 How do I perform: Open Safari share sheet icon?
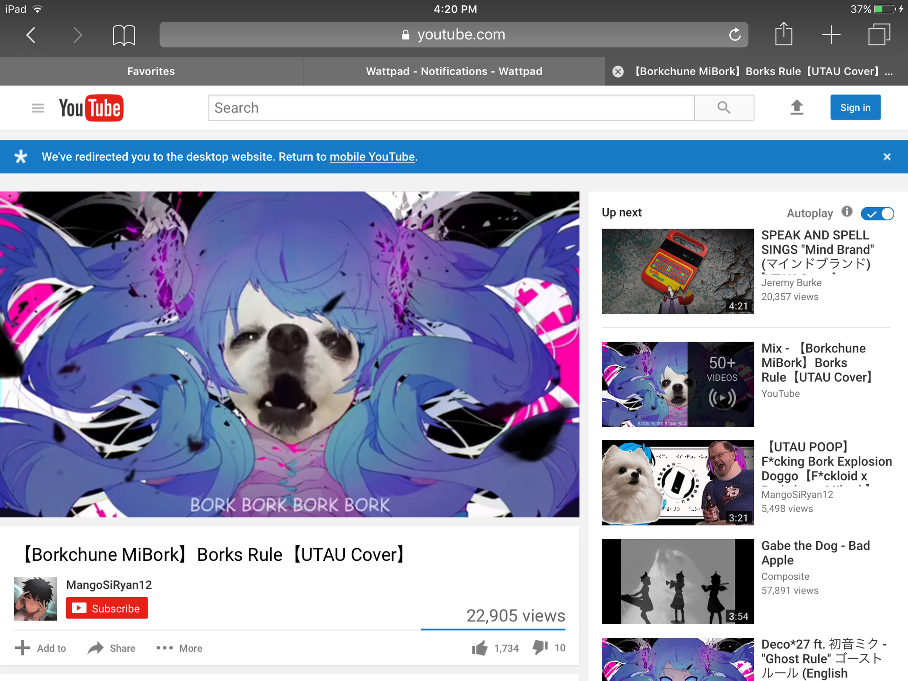click(784, 34)
